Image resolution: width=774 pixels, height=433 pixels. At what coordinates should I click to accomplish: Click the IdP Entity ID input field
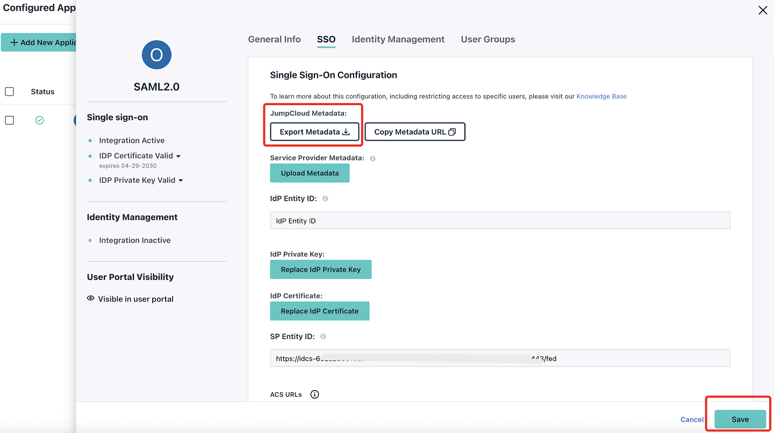pyautogui.click(x=500, y=221)
